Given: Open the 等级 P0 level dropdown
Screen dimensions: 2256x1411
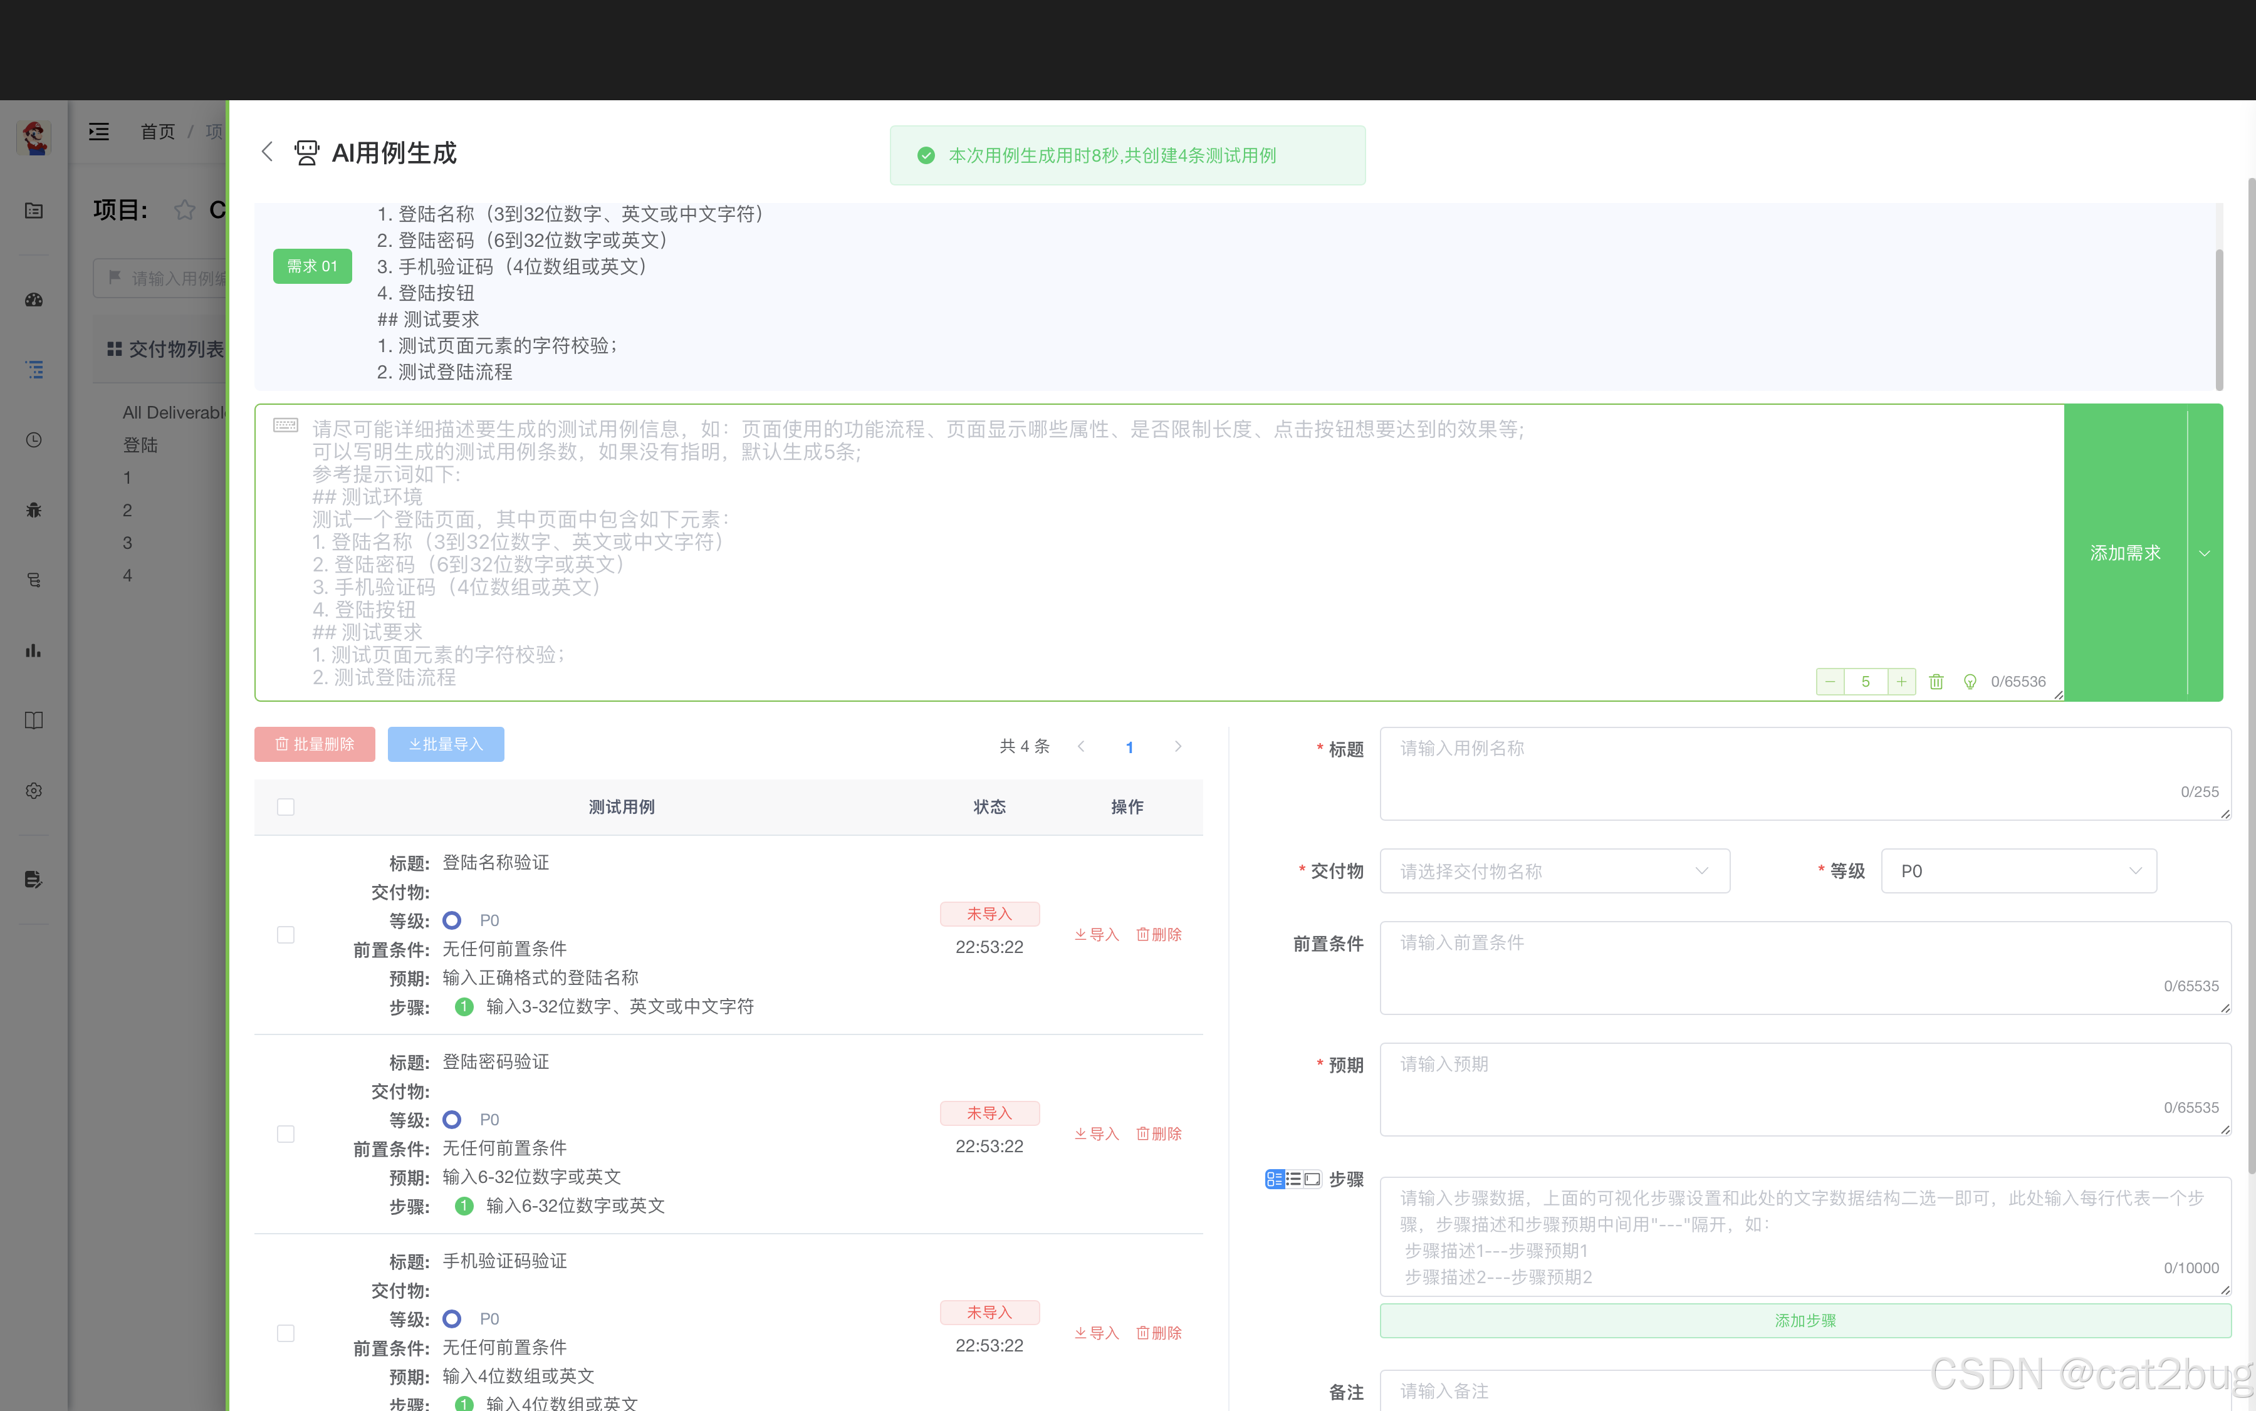Looking at the screenshot, I should [2018, 871].
